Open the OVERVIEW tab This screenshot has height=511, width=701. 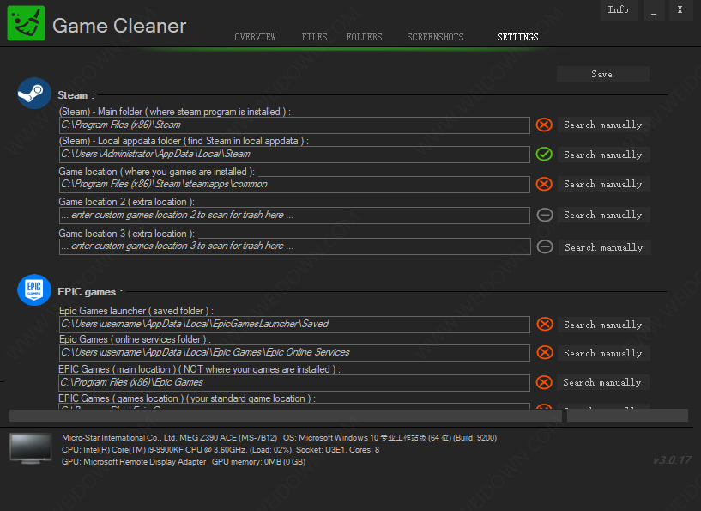(255, 37)
